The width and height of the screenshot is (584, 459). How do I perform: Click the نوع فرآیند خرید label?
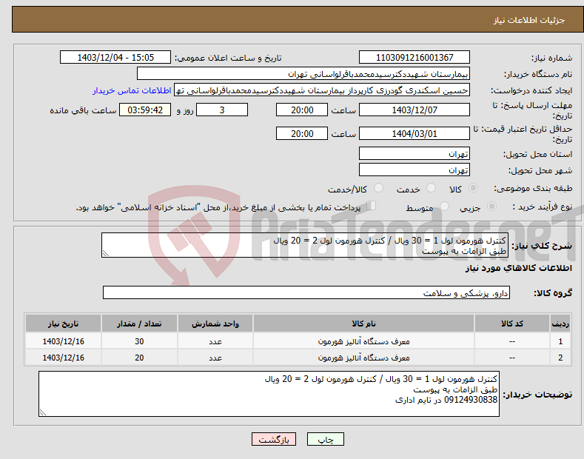(542, 207)
